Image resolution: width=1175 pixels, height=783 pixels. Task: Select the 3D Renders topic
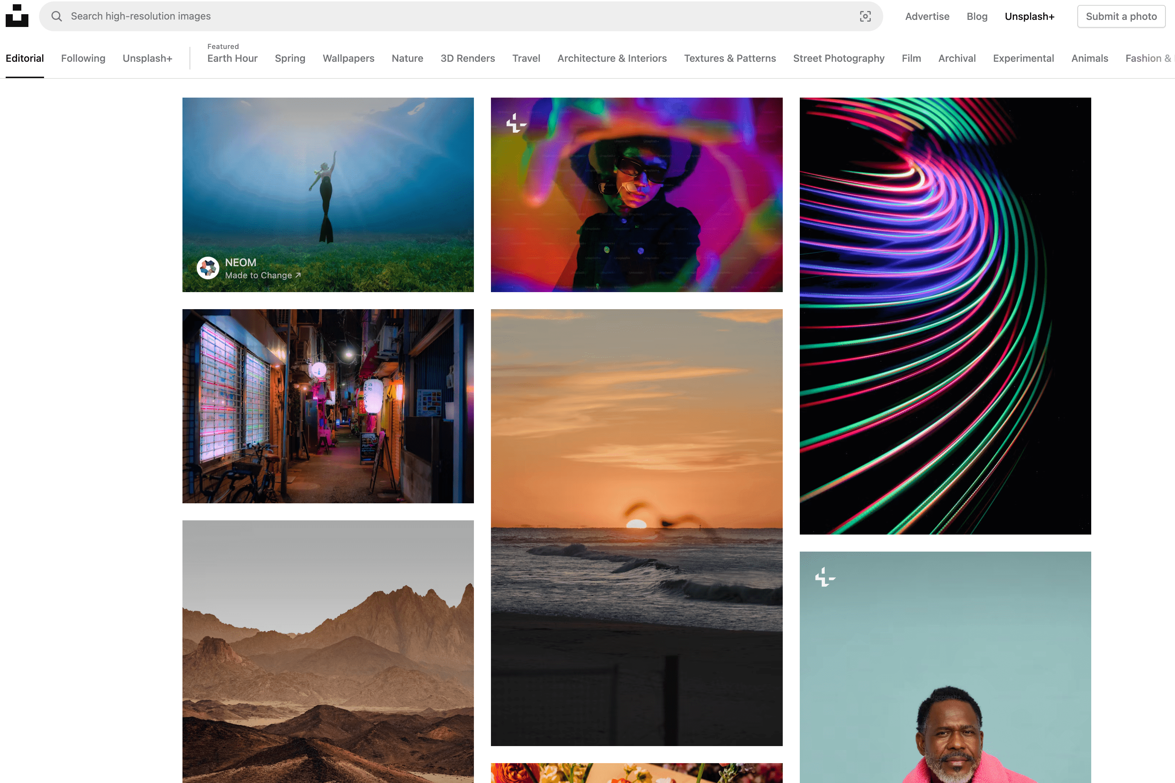(468, 58)
